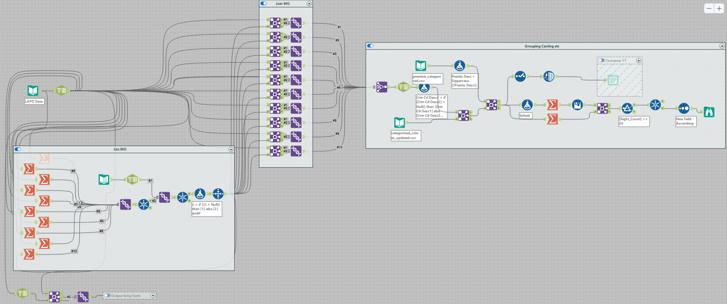
Task: Enable the Container 77 toggle
Action: (602, 61)
